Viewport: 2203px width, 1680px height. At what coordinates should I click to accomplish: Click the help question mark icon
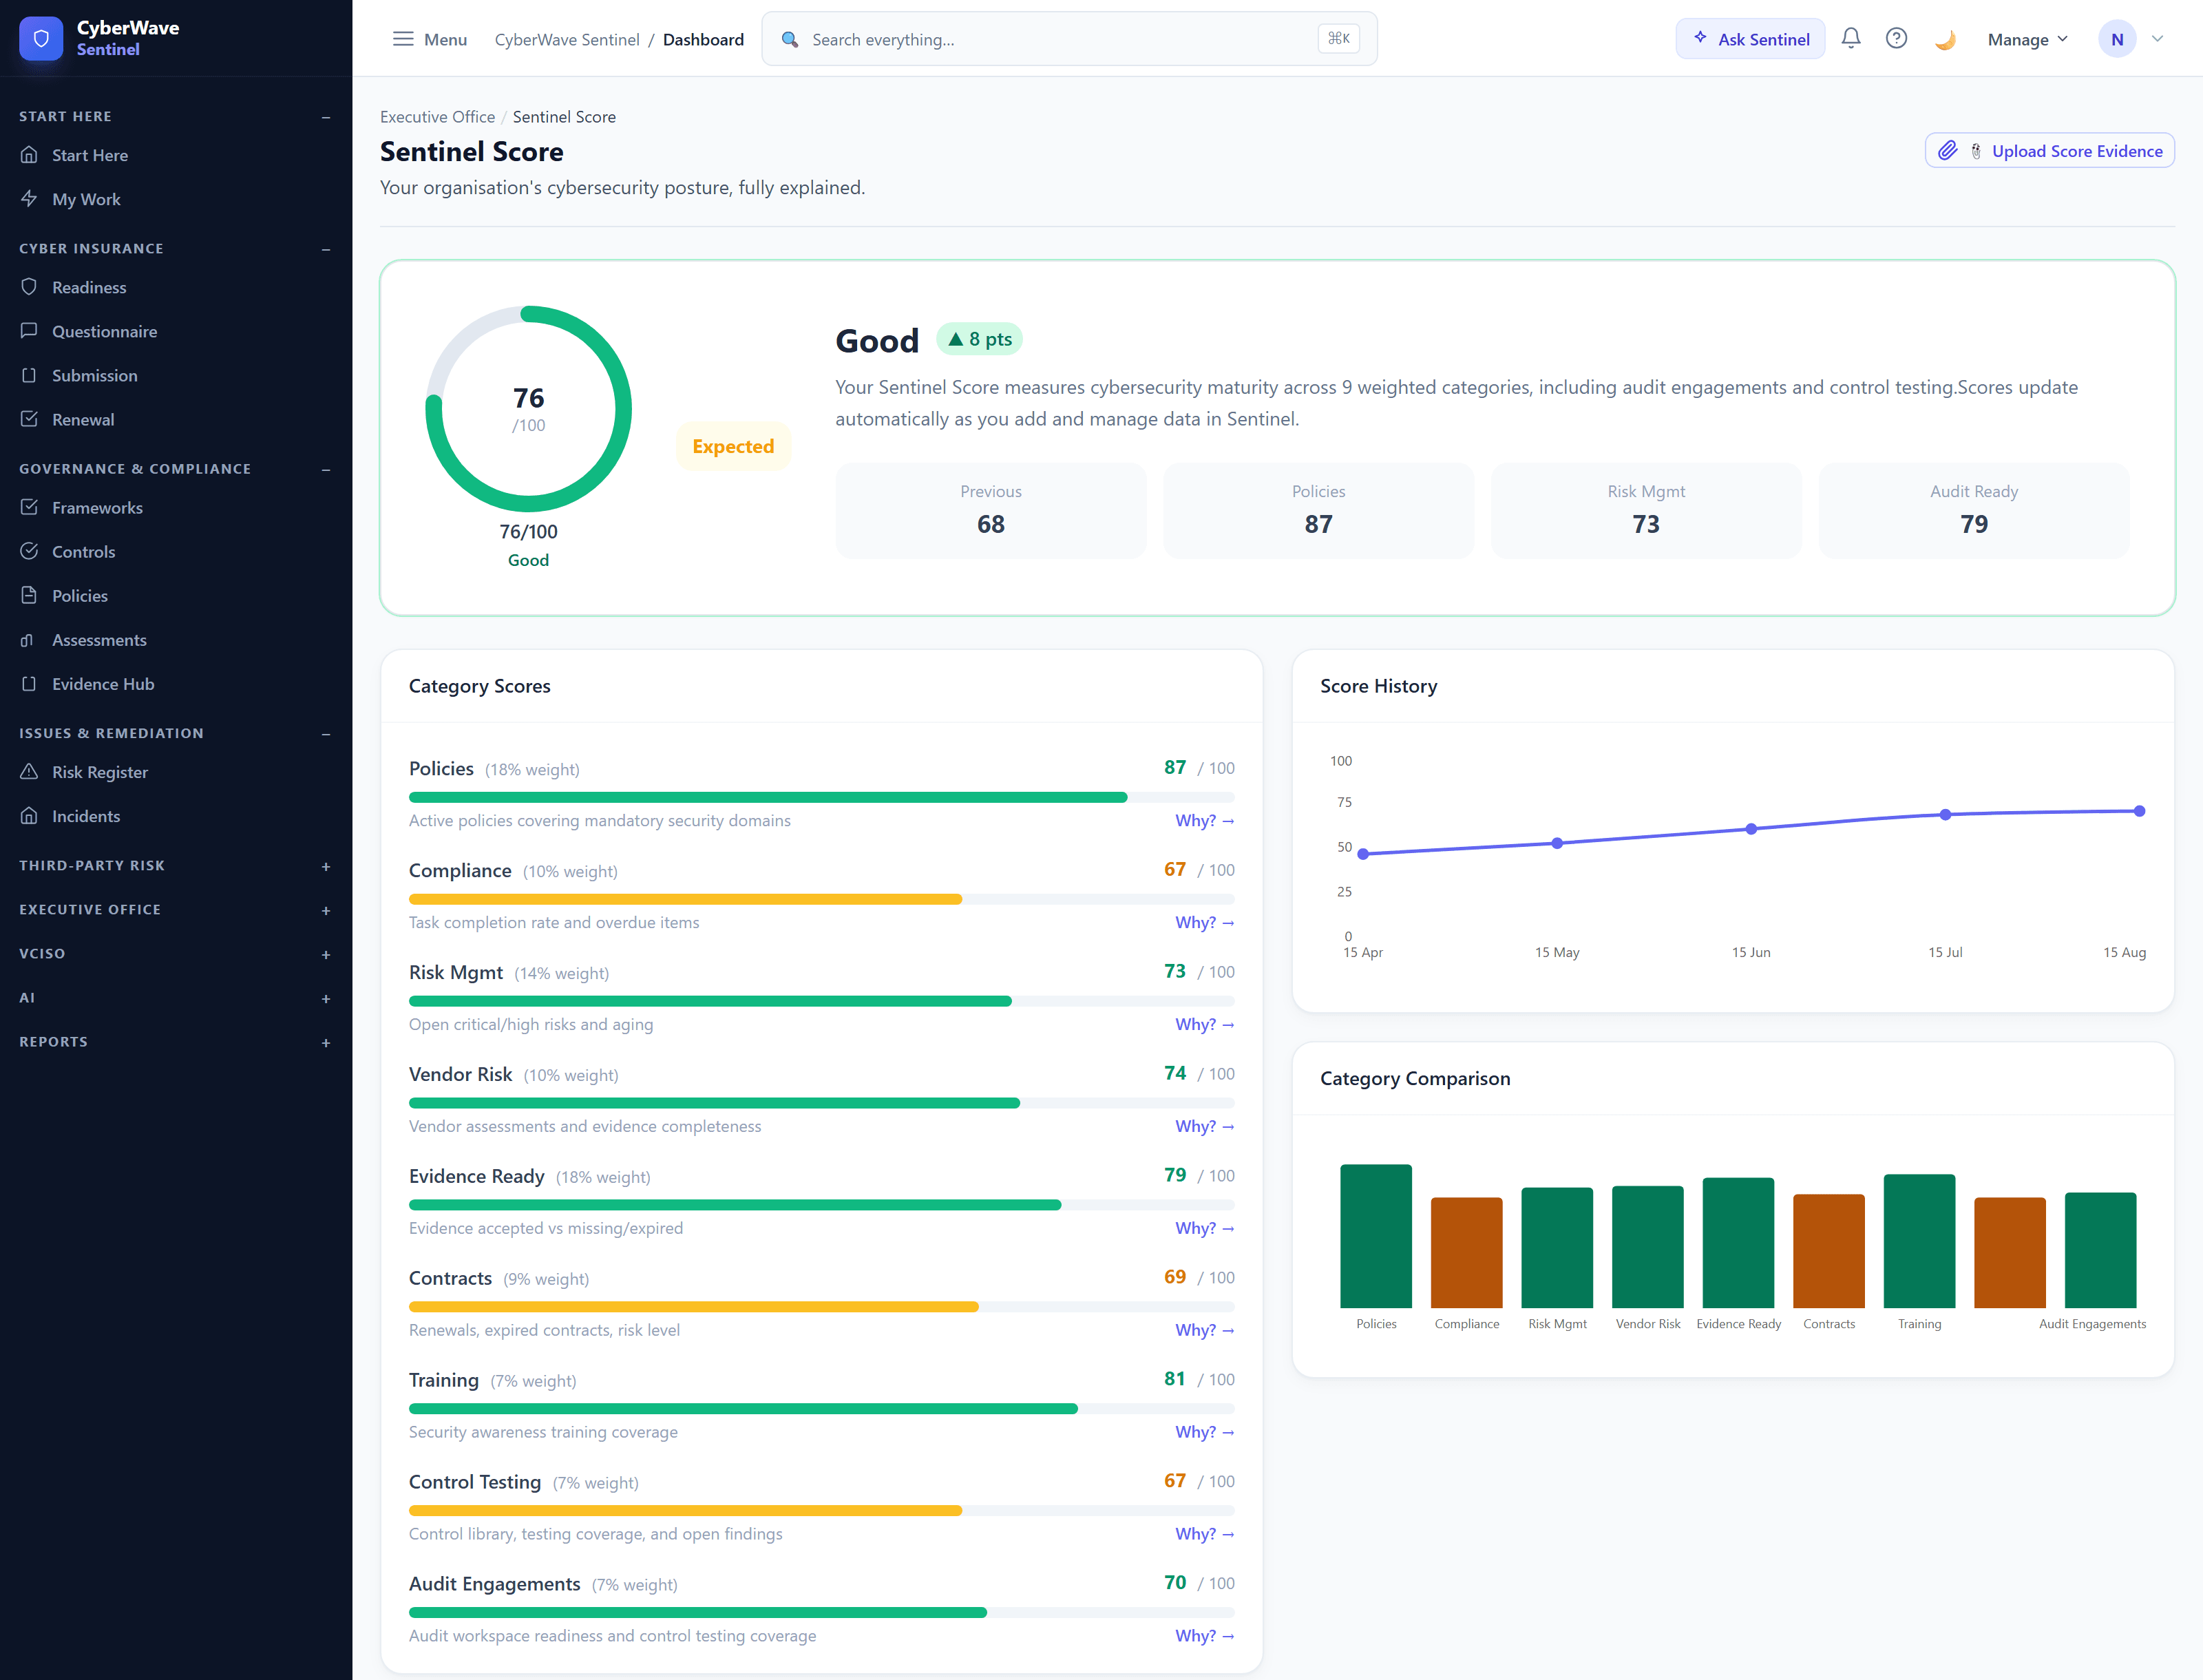coord(1896,38)
